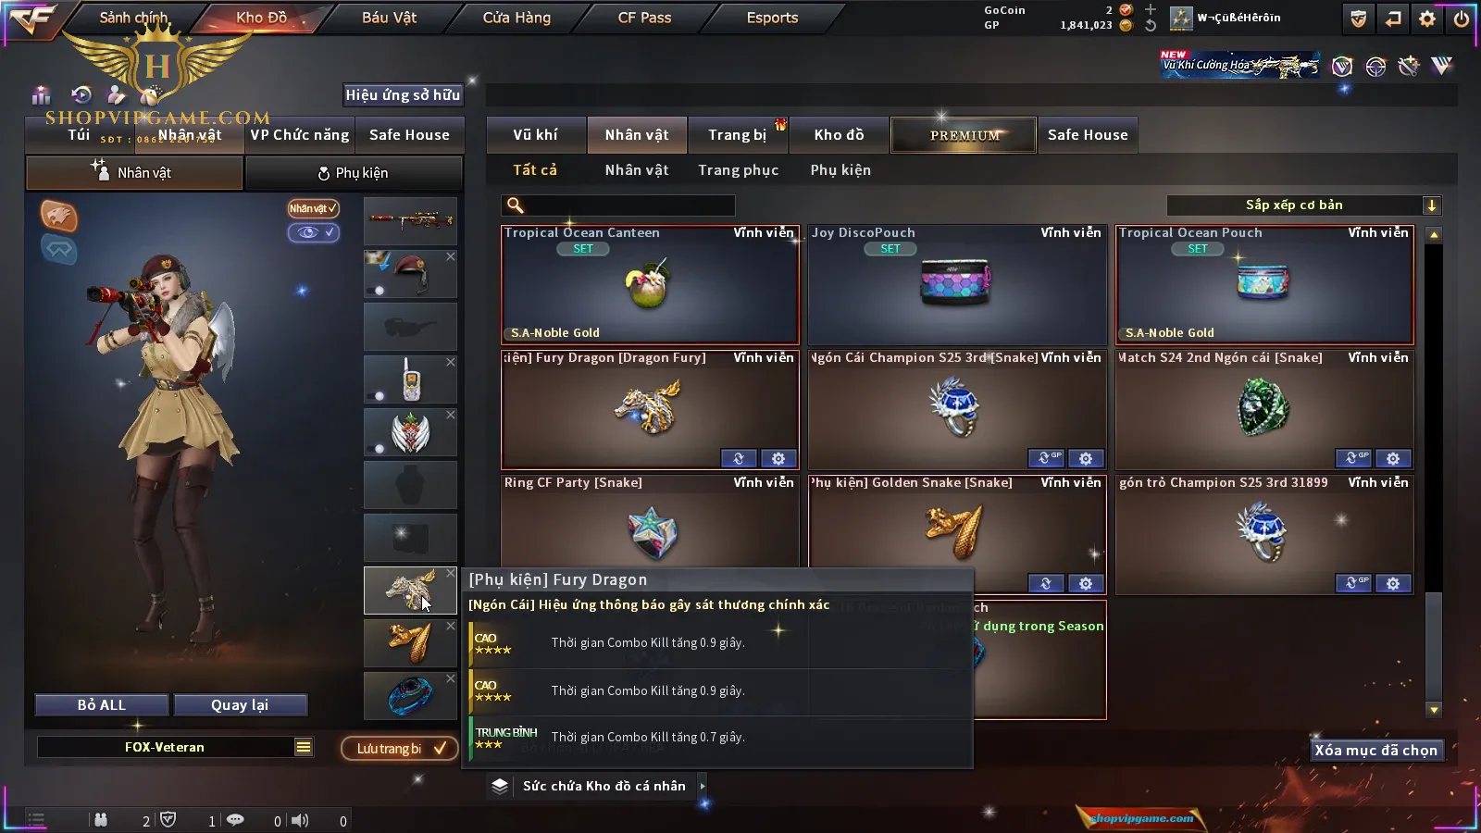Viewport: 1481px width, 833px height.
Task: Click the refresh icon on the Golden Snake item
Action: pos(1046,583)
